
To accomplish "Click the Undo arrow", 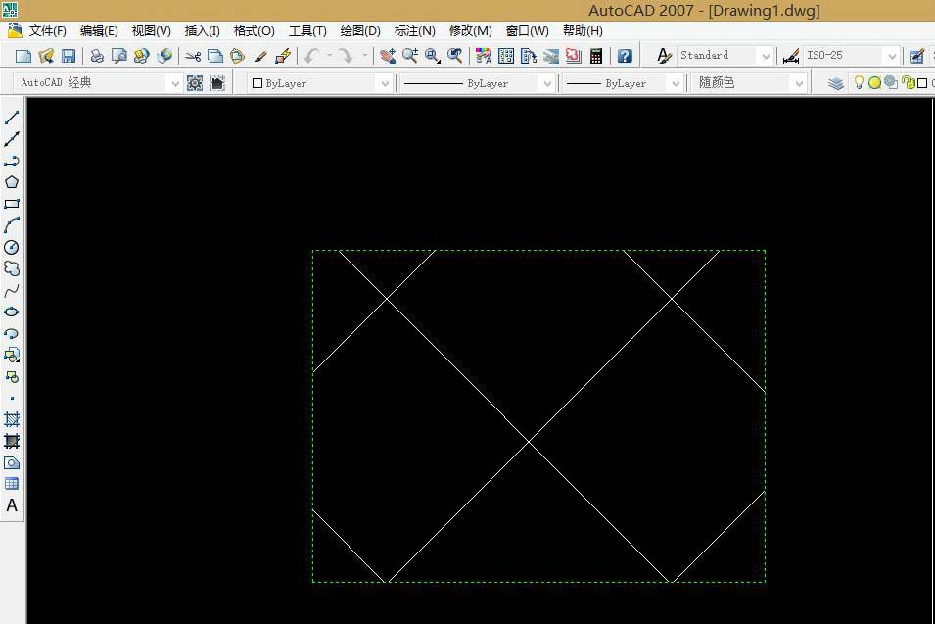I will [310, 56].
